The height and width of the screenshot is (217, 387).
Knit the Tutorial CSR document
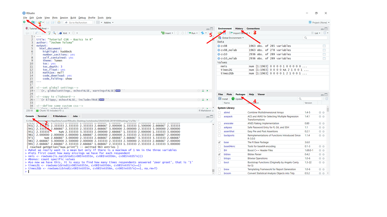63,33
